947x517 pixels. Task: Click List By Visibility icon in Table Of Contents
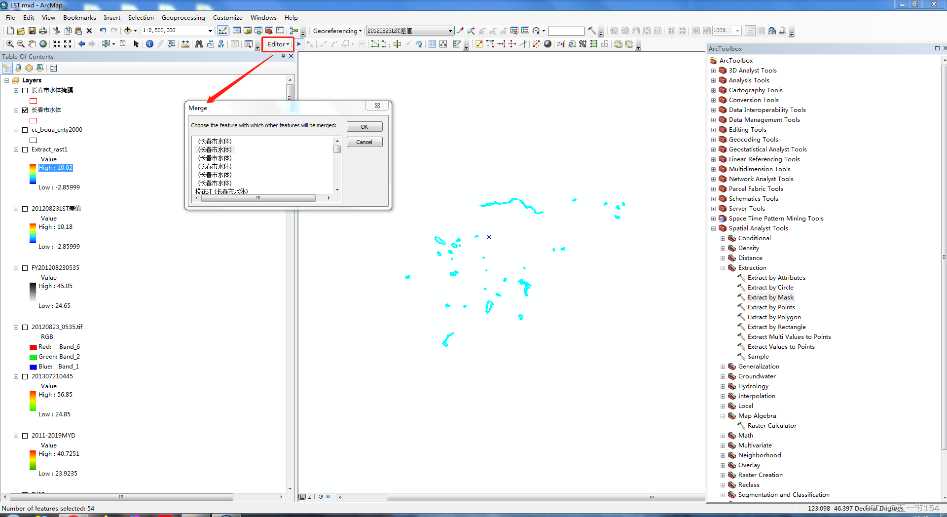[29, 68]
